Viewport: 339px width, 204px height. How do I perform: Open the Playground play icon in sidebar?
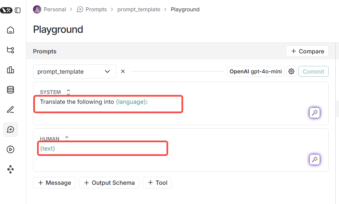[11, 149]
